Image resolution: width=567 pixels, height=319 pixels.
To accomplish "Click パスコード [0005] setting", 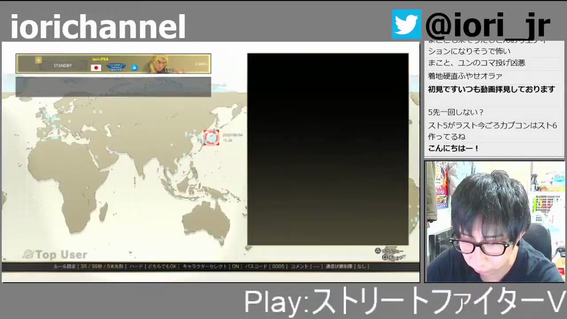I will pos(266,267).
